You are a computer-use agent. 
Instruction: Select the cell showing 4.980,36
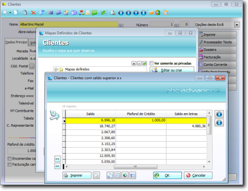(x=186, y=126)
